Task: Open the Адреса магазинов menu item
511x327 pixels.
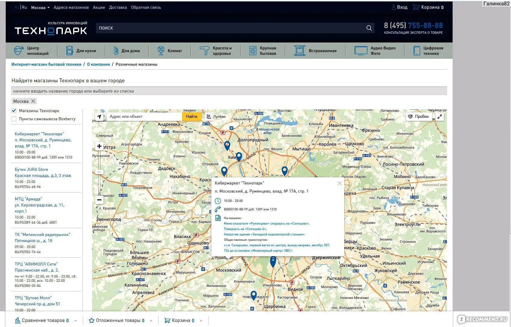Action: tap(71, 8)
